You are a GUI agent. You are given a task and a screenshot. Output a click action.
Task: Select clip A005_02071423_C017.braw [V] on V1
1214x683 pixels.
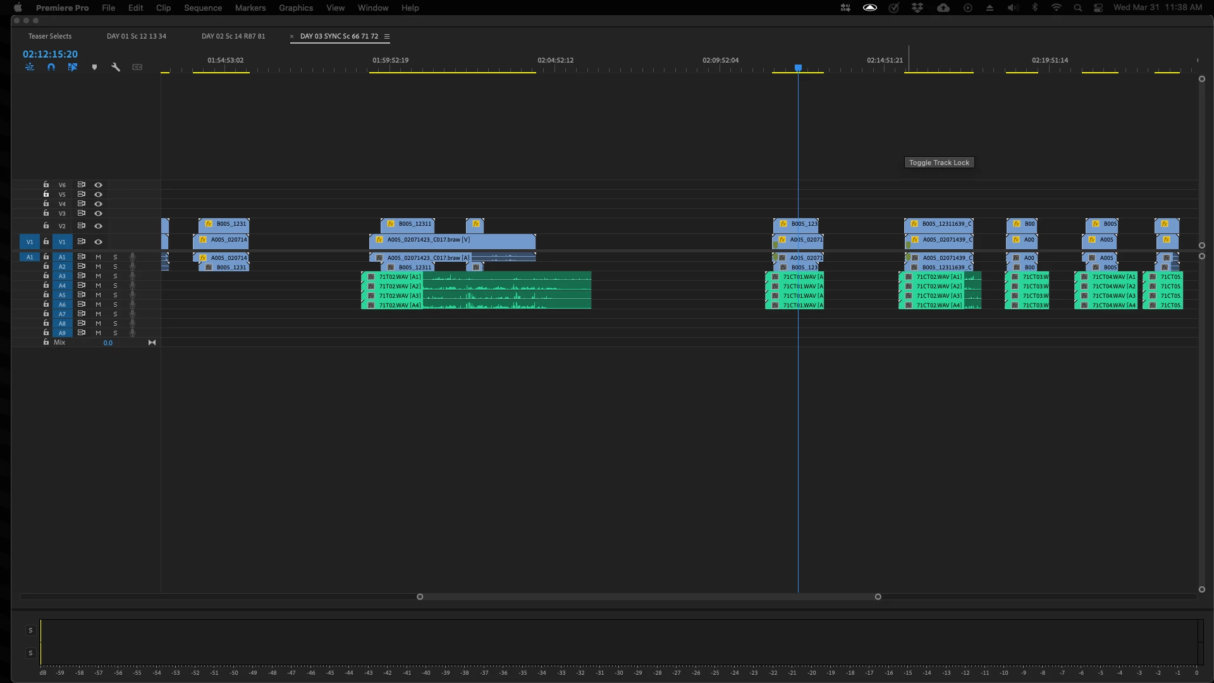[x=452, y=240]
